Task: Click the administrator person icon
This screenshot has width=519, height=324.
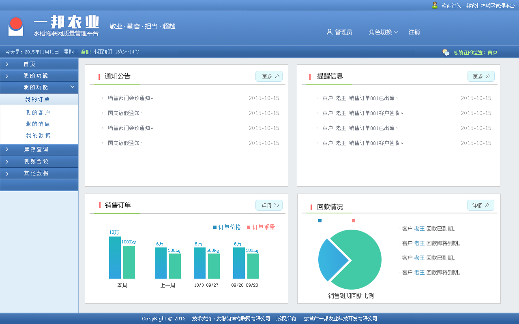Action: coord(329,32)
